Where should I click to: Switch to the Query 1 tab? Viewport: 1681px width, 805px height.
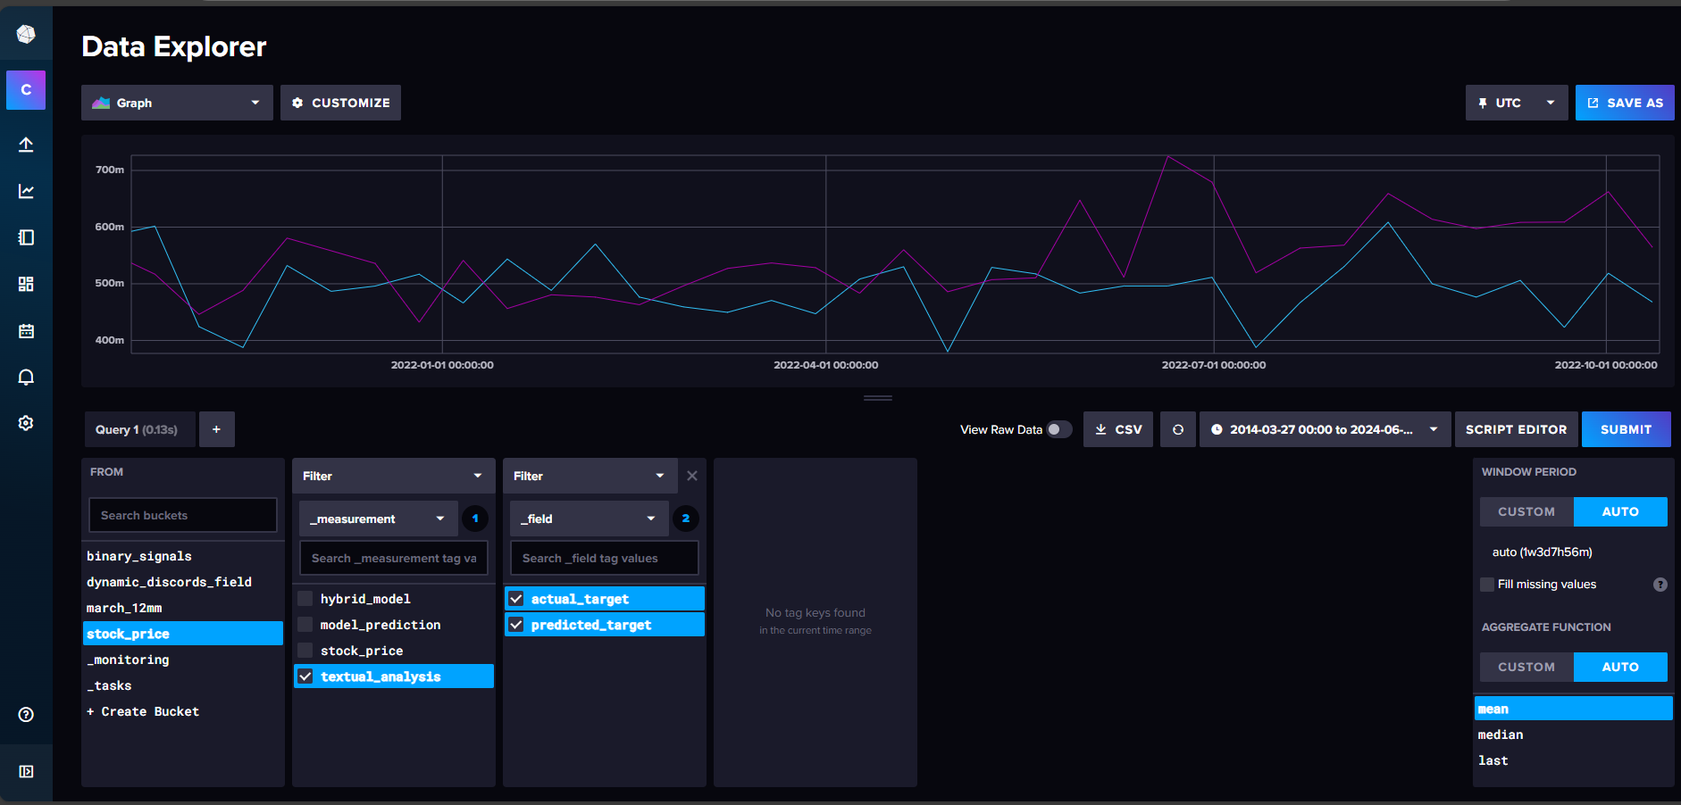pos(138,429)
